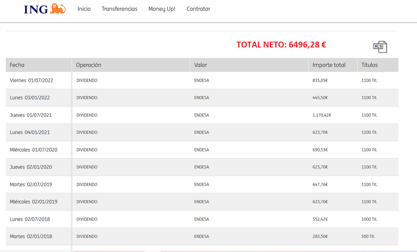Click 623,70€ in 02/01/2020 row
This screenshot has width=417, height=252.
pos(320,167)
